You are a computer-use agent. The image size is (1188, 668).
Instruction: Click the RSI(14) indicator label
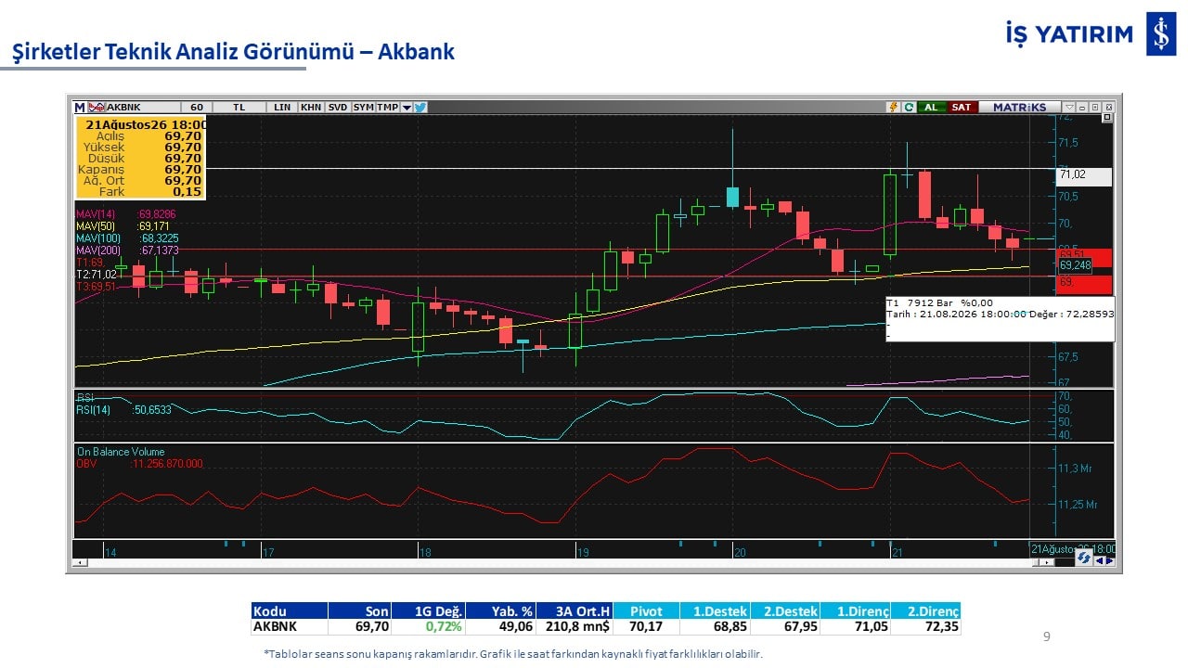pos(94,409)
